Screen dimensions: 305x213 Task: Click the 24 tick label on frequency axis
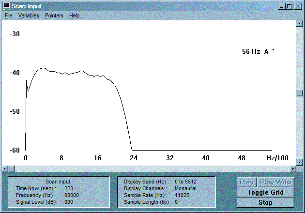point(134,158)
